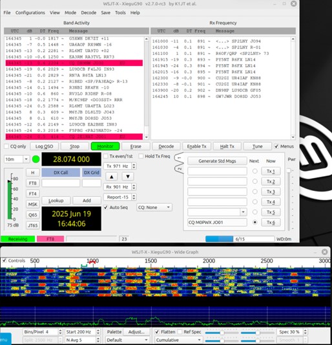The image size is (332, 345).
Task: Select tab 2 of message panel
Action: point(179,169)
